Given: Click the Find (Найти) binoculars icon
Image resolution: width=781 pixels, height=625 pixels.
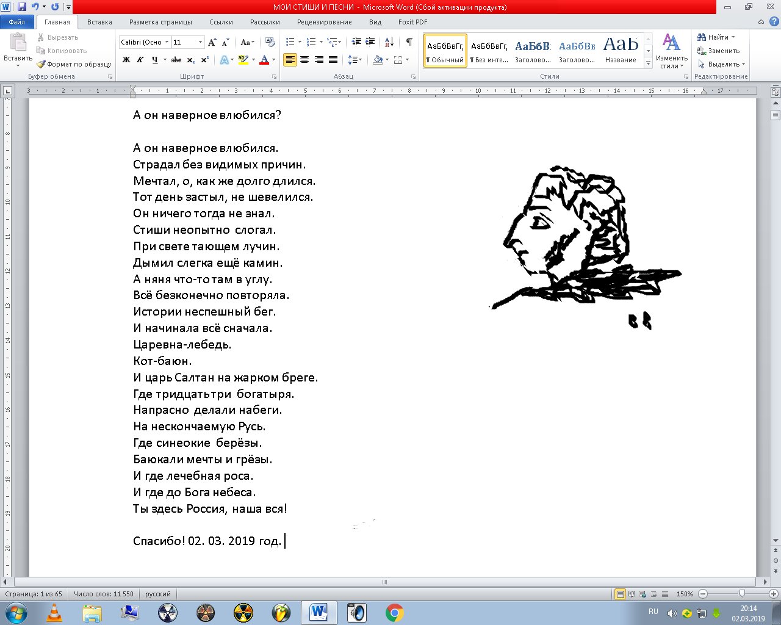Looking at the screenshot, I should pos(702,37).
